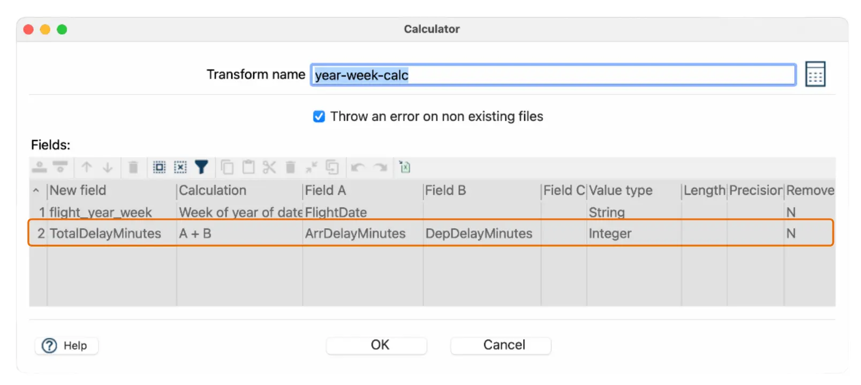Click the Transform name text field
The width and height of the screenshot is (861, 385).
(553, 75)
